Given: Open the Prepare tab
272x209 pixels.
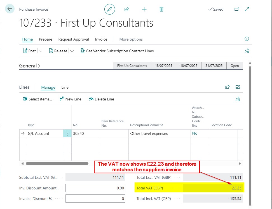Looking at the screenshot, I should tap(45, 39).
